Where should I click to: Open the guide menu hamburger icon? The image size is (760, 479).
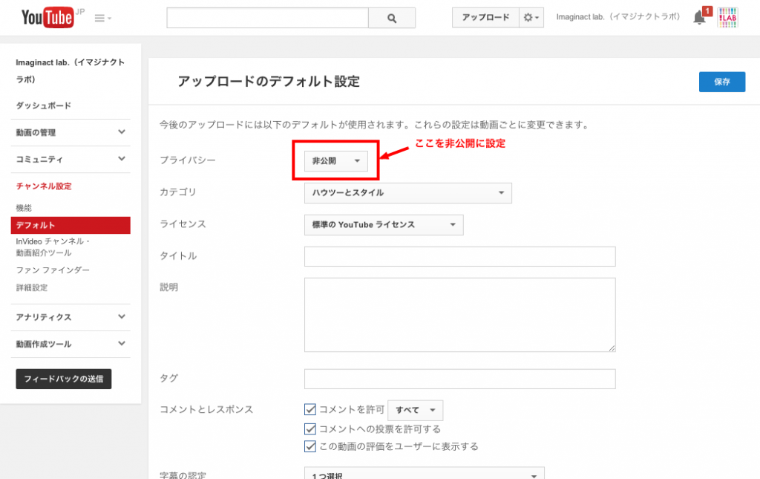[x=102, y=18]
